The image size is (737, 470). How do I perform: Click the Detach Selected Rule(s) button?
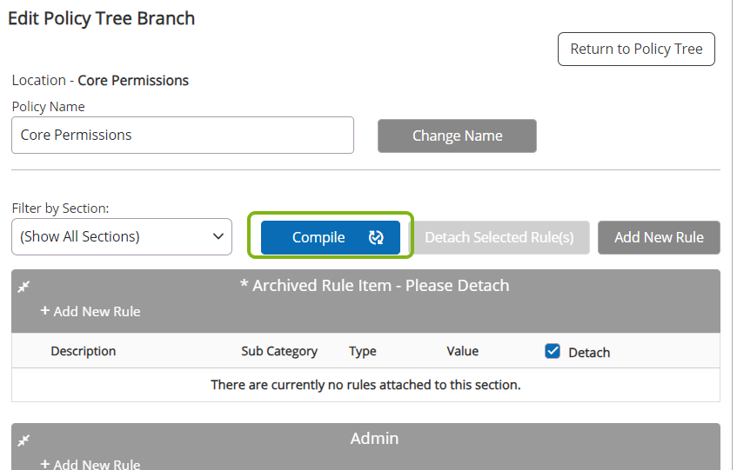coord(499,237)
